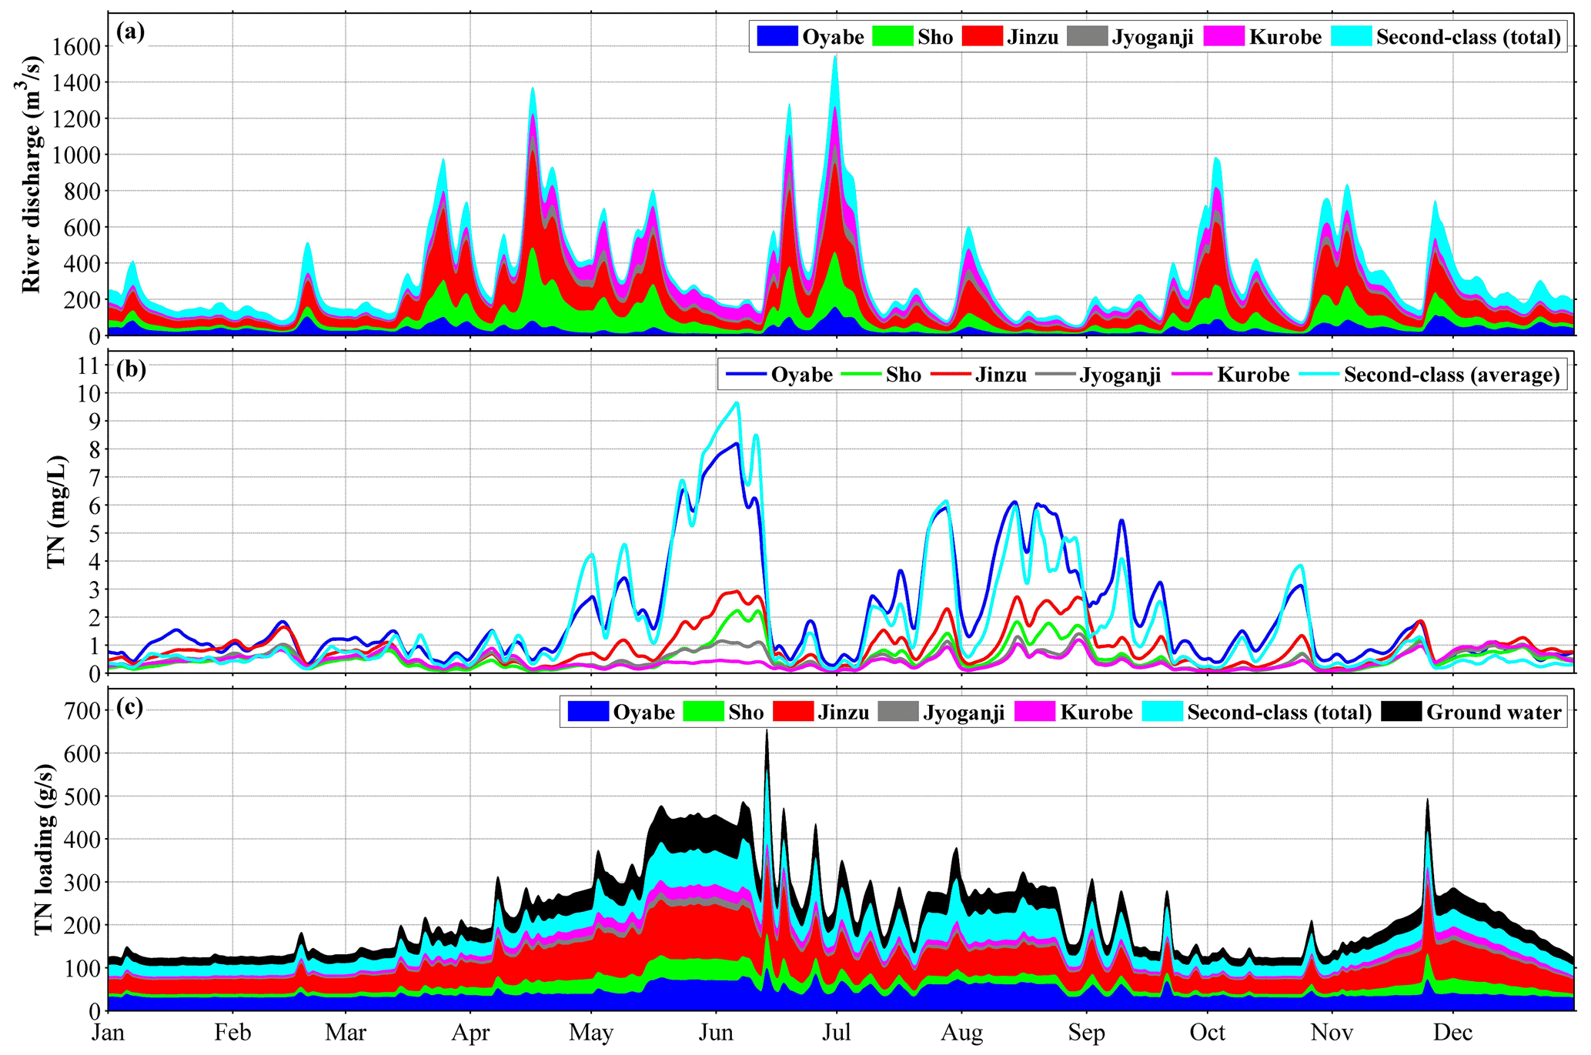Screen dimensions: 1591x1055
Task: Click the "TN loading (g/s)" axis title
Action: pyautogui.click(x=45, y=850)
